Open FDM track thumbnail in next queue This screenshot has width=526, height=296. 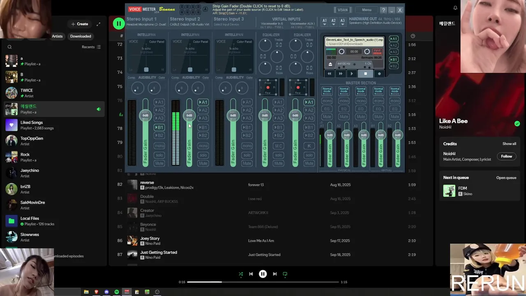(x=449, y=191)
